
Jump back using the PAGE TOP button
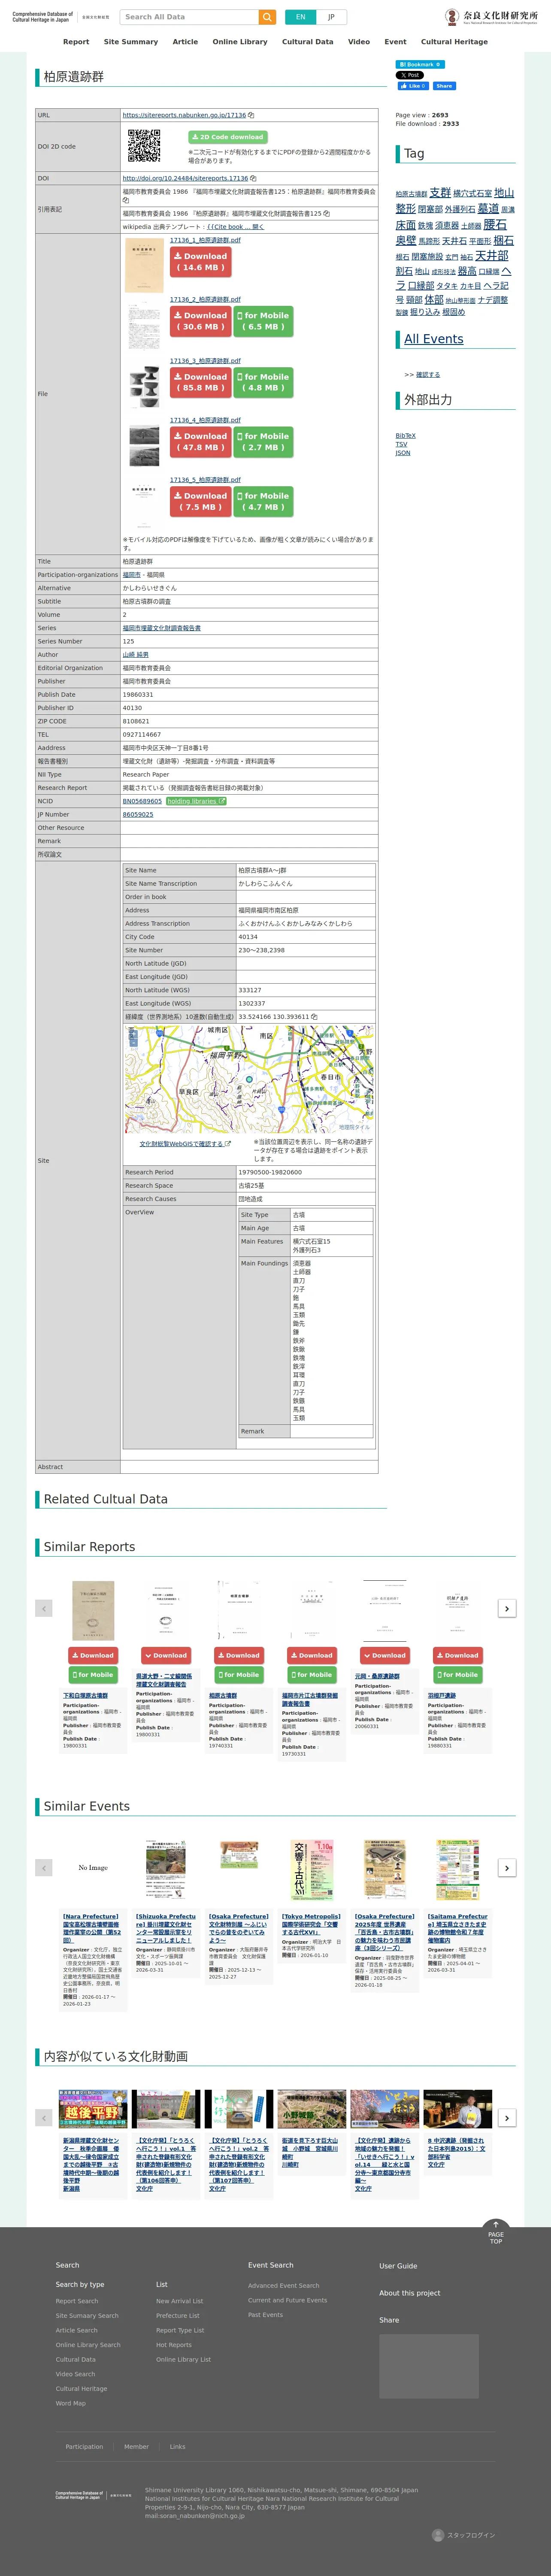point(495,2232)
